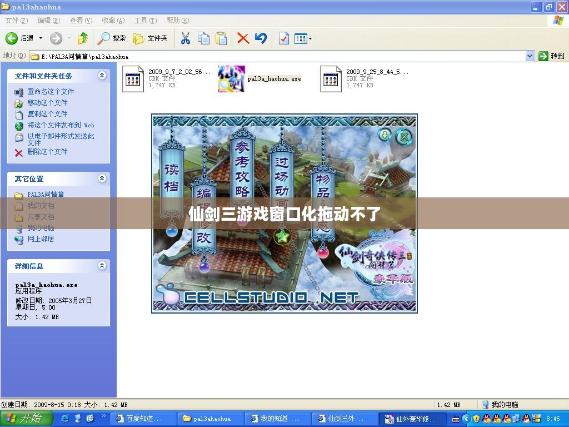Open the 收藏(A) menu
The image size is (569, 427).
pos(113,21)
